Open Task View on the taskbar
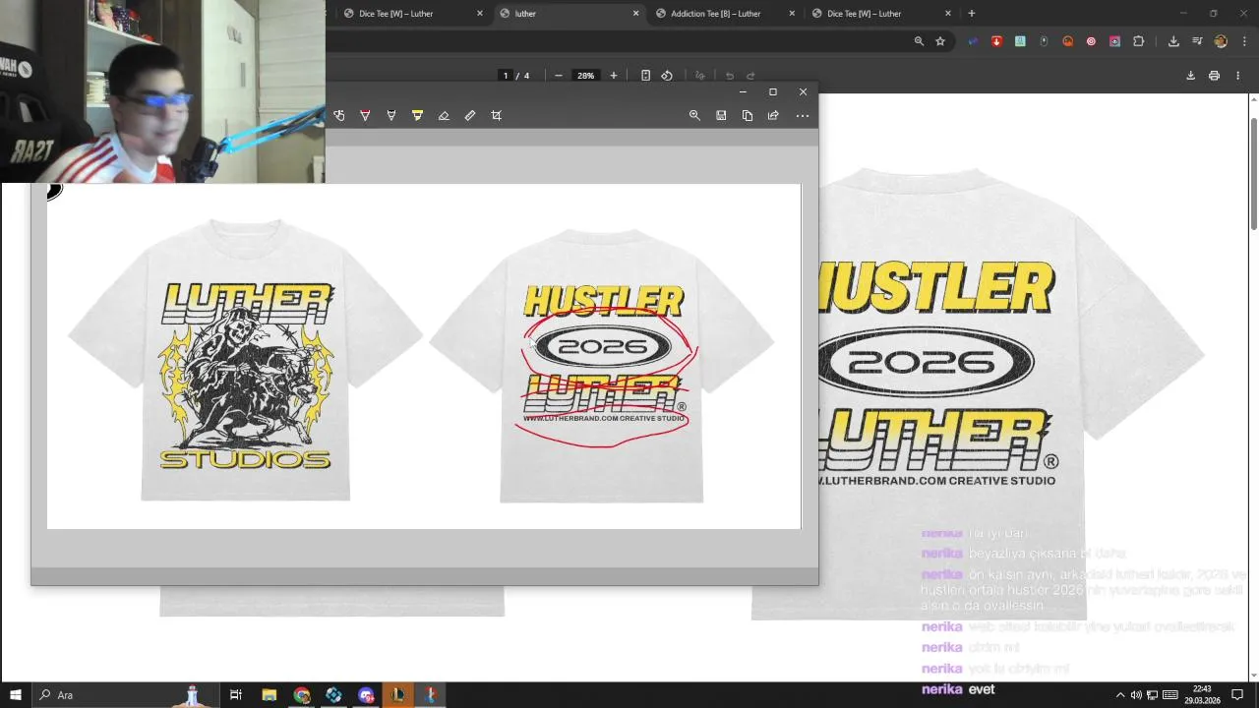This screenshot has width=1259, height=708. coord(236,695)
